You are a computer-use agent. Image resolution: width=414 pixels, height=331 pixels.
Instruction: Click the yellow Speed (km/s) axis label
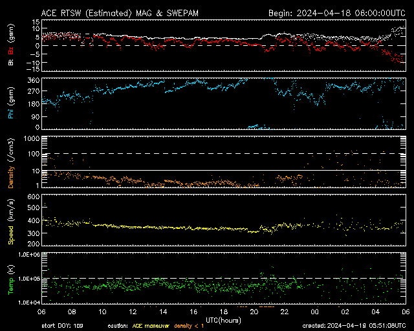click(x=11, y=220)
